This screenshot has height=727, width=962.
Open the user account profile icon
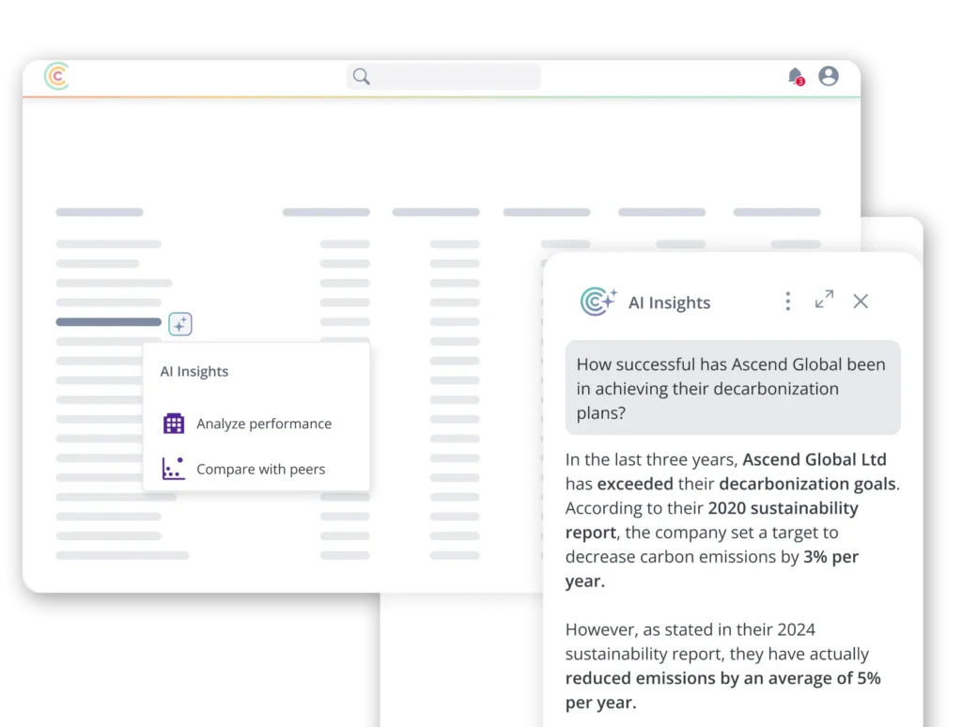(829, 76)
